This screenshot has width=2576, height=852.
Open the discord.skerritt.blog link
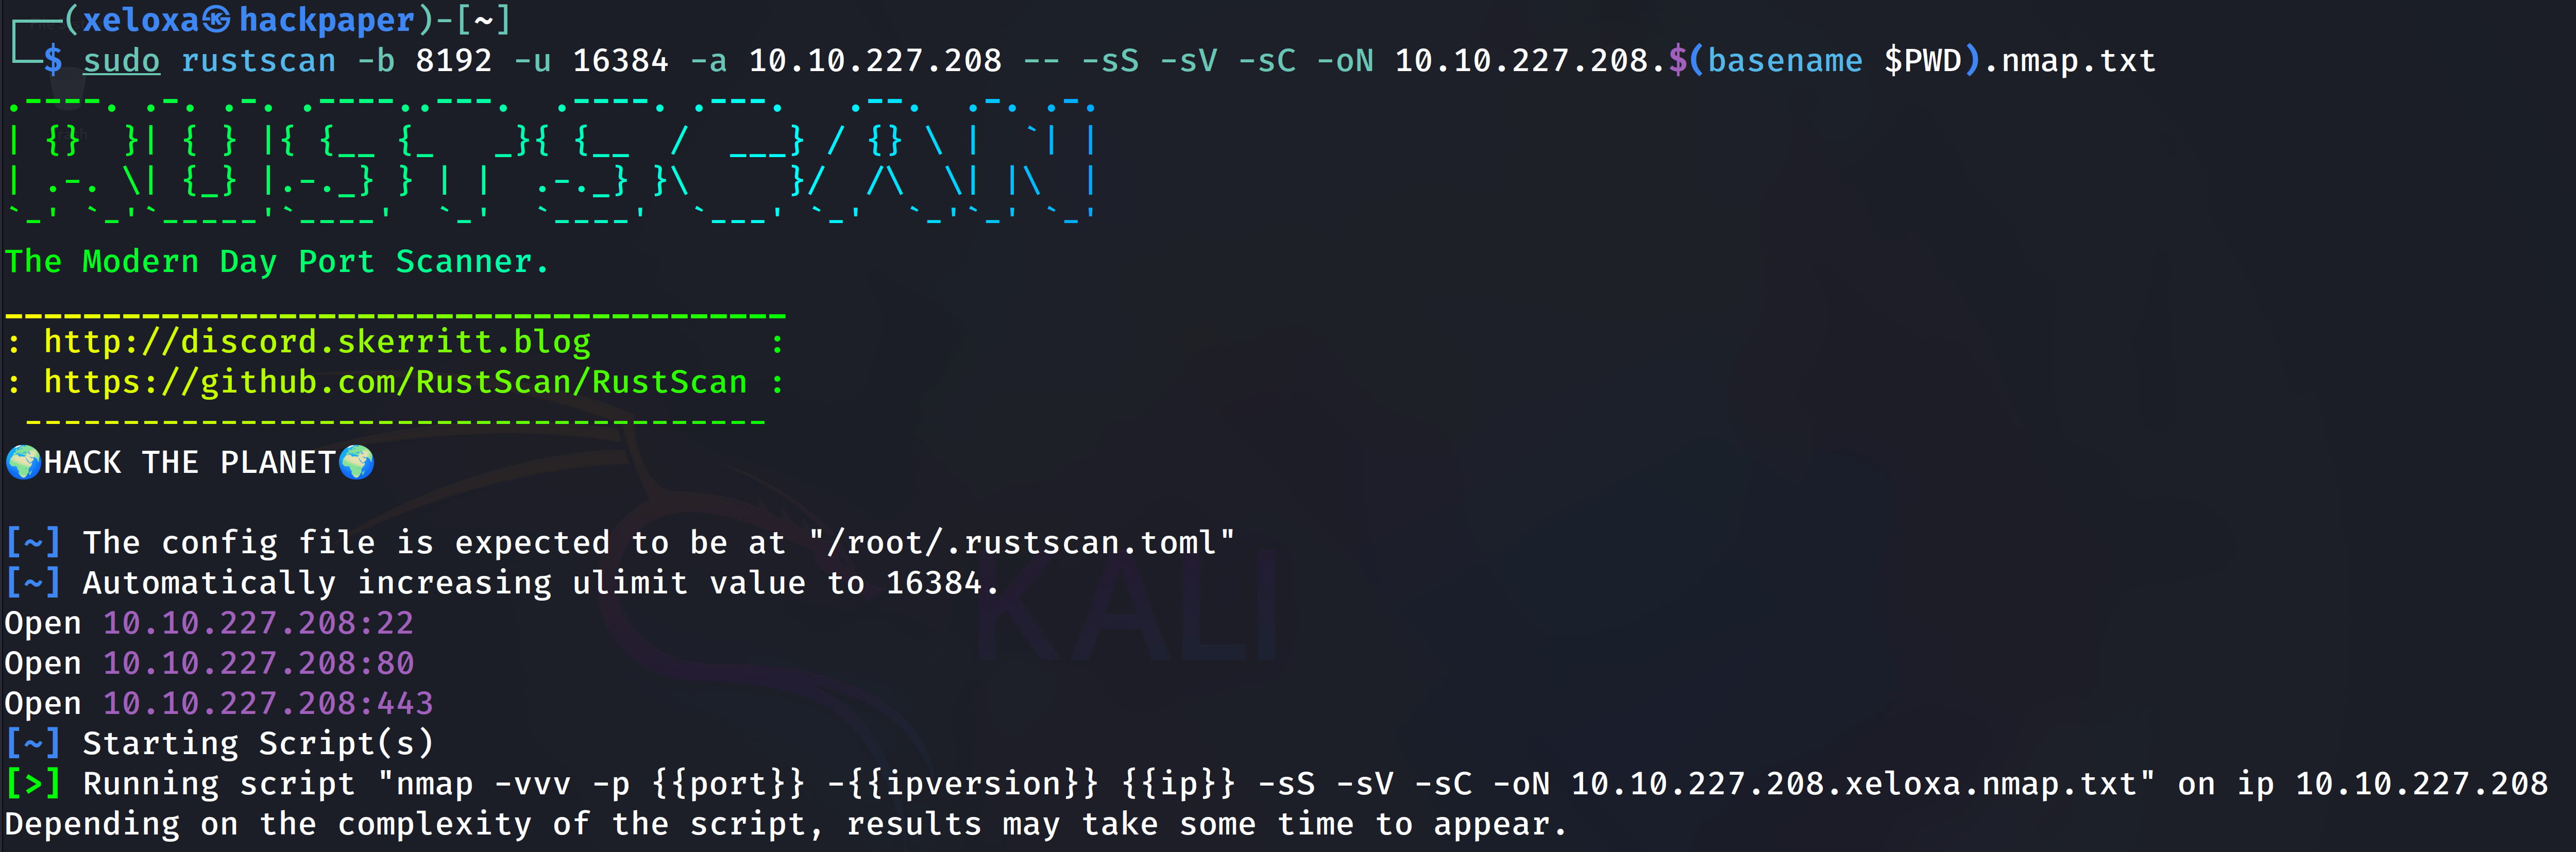click(317, 342)
